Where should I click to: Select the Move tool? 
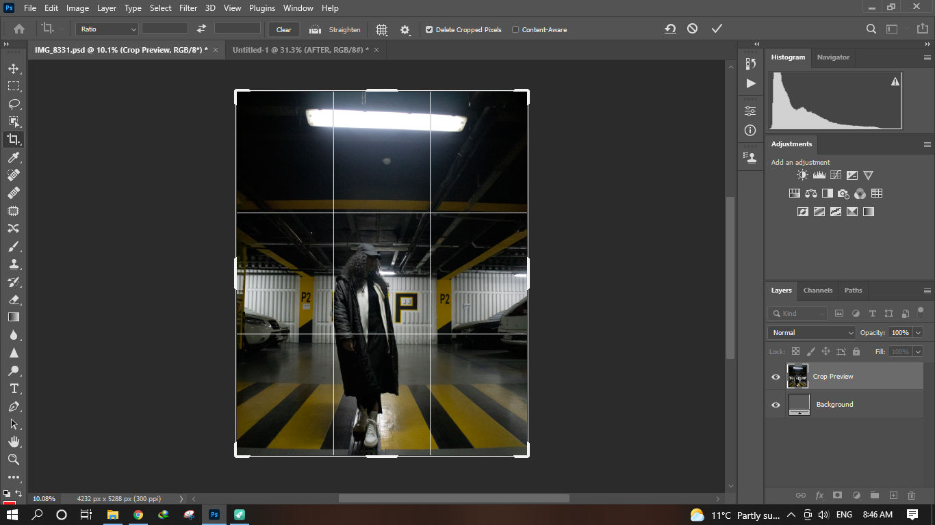coord(13,68)
